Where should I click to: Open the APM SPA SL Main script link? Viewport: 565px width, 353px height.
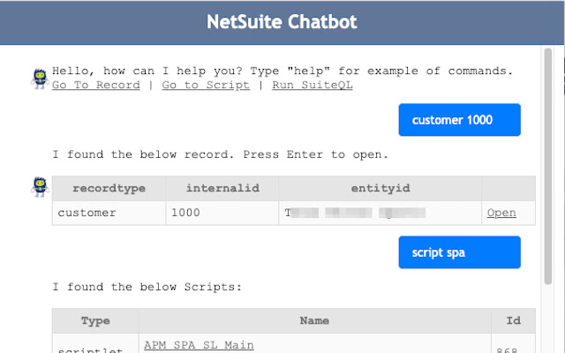click(x=199, y=345)
